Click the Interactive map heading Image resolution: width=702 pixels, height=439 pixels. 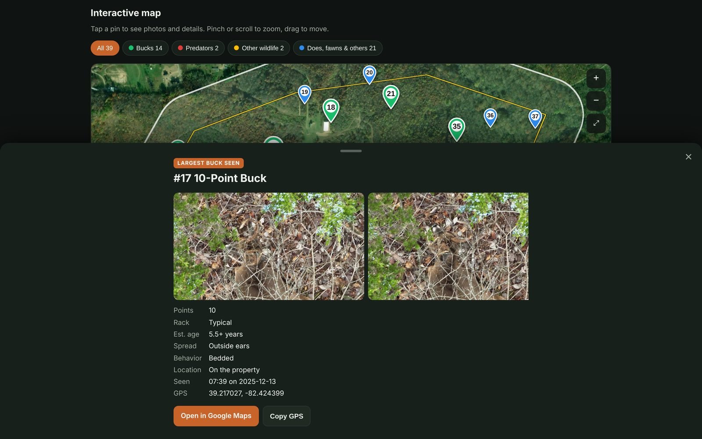(125, 13)
